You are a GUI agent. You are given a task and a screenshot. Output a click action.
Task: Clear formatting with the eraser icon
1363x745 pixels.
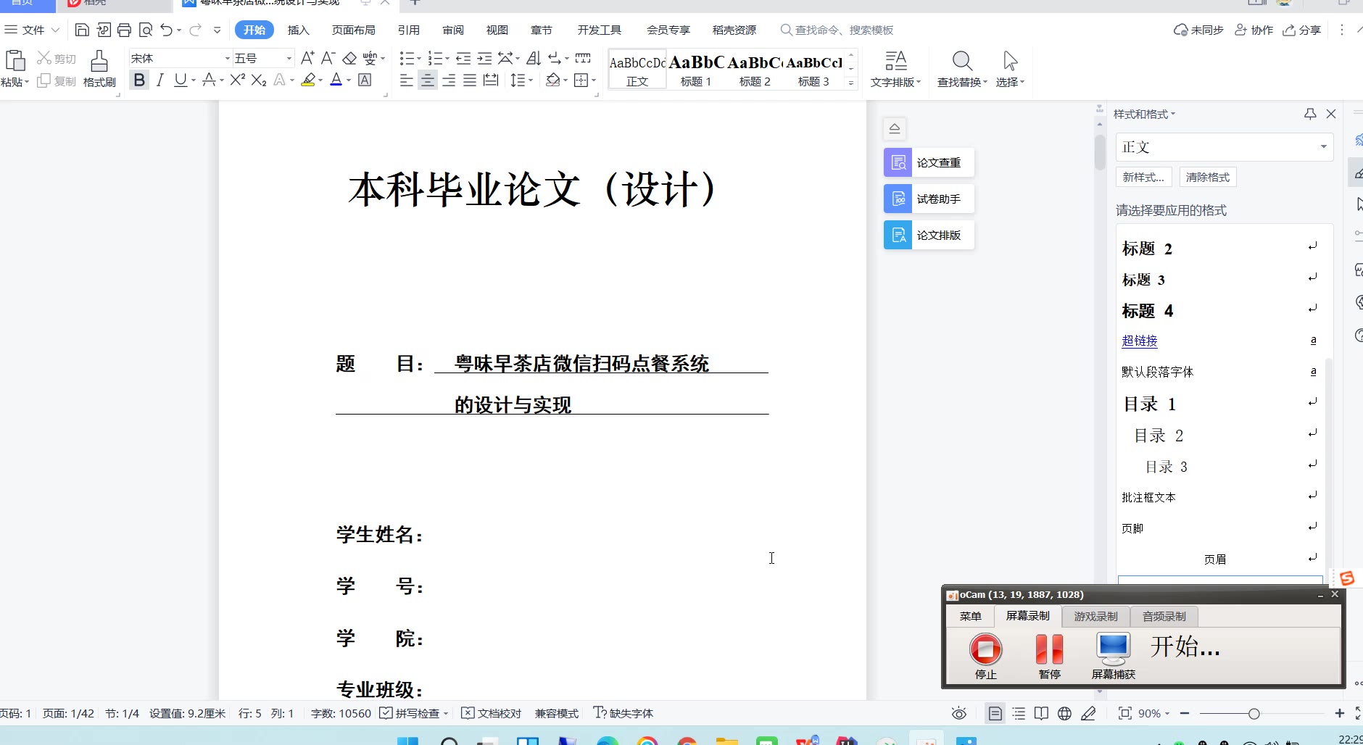[x=349, y=58]
